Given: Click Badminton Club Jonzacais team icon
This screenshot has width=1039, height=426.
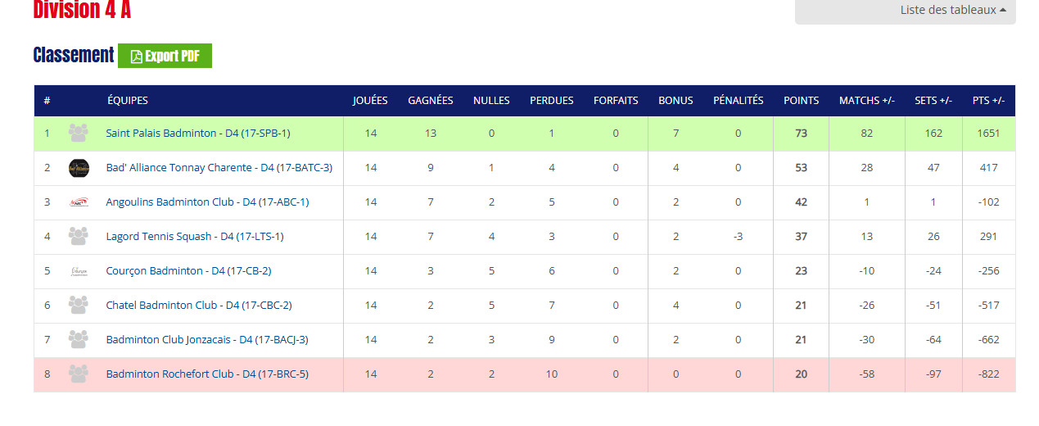Looking at the screenshot, I should [x=79, y=339].
